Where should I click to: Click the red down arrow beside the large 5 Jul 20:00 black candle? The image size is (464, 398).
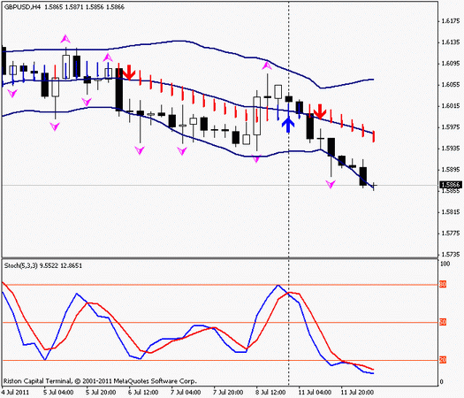pos(129,73)
